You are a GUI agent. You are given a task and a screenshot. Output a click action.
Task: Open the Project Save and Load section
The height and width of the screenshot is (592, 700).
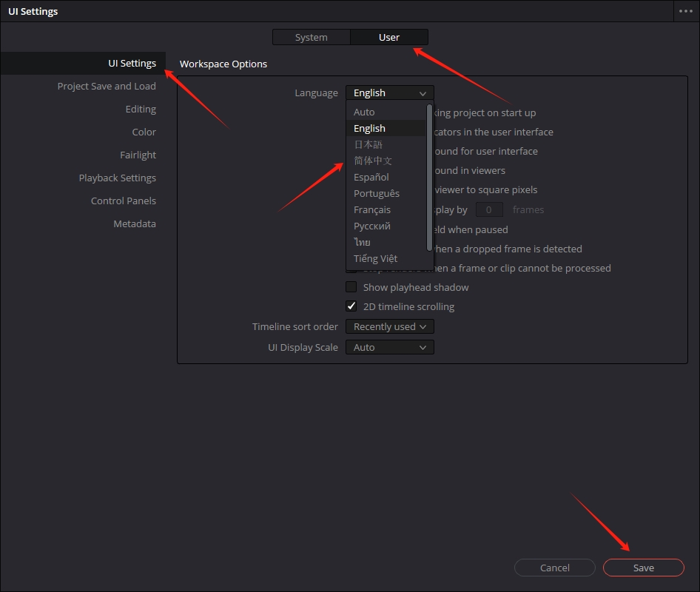[x=107, y=86]
